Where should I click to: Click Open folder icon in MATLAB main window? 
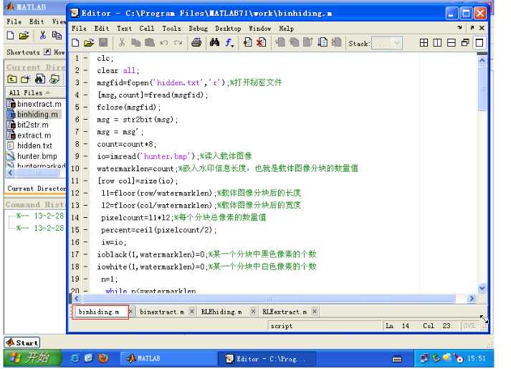pyautogui.click(x=24, y=36)
